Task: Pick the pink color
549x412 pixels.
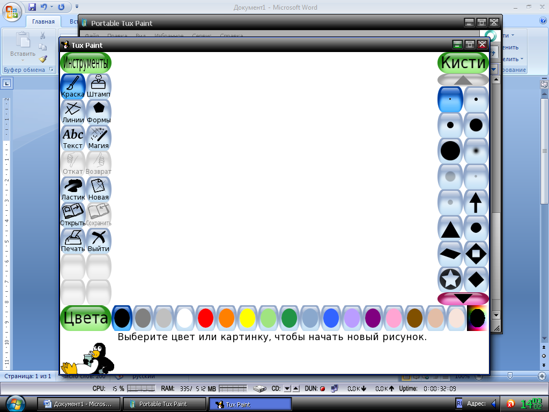Action: (x=394, y=318)
